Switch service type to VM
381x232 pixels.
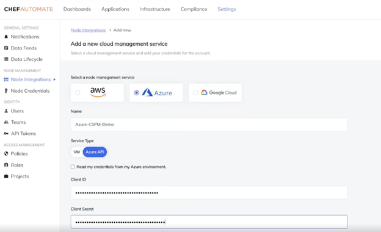point(76,152)
